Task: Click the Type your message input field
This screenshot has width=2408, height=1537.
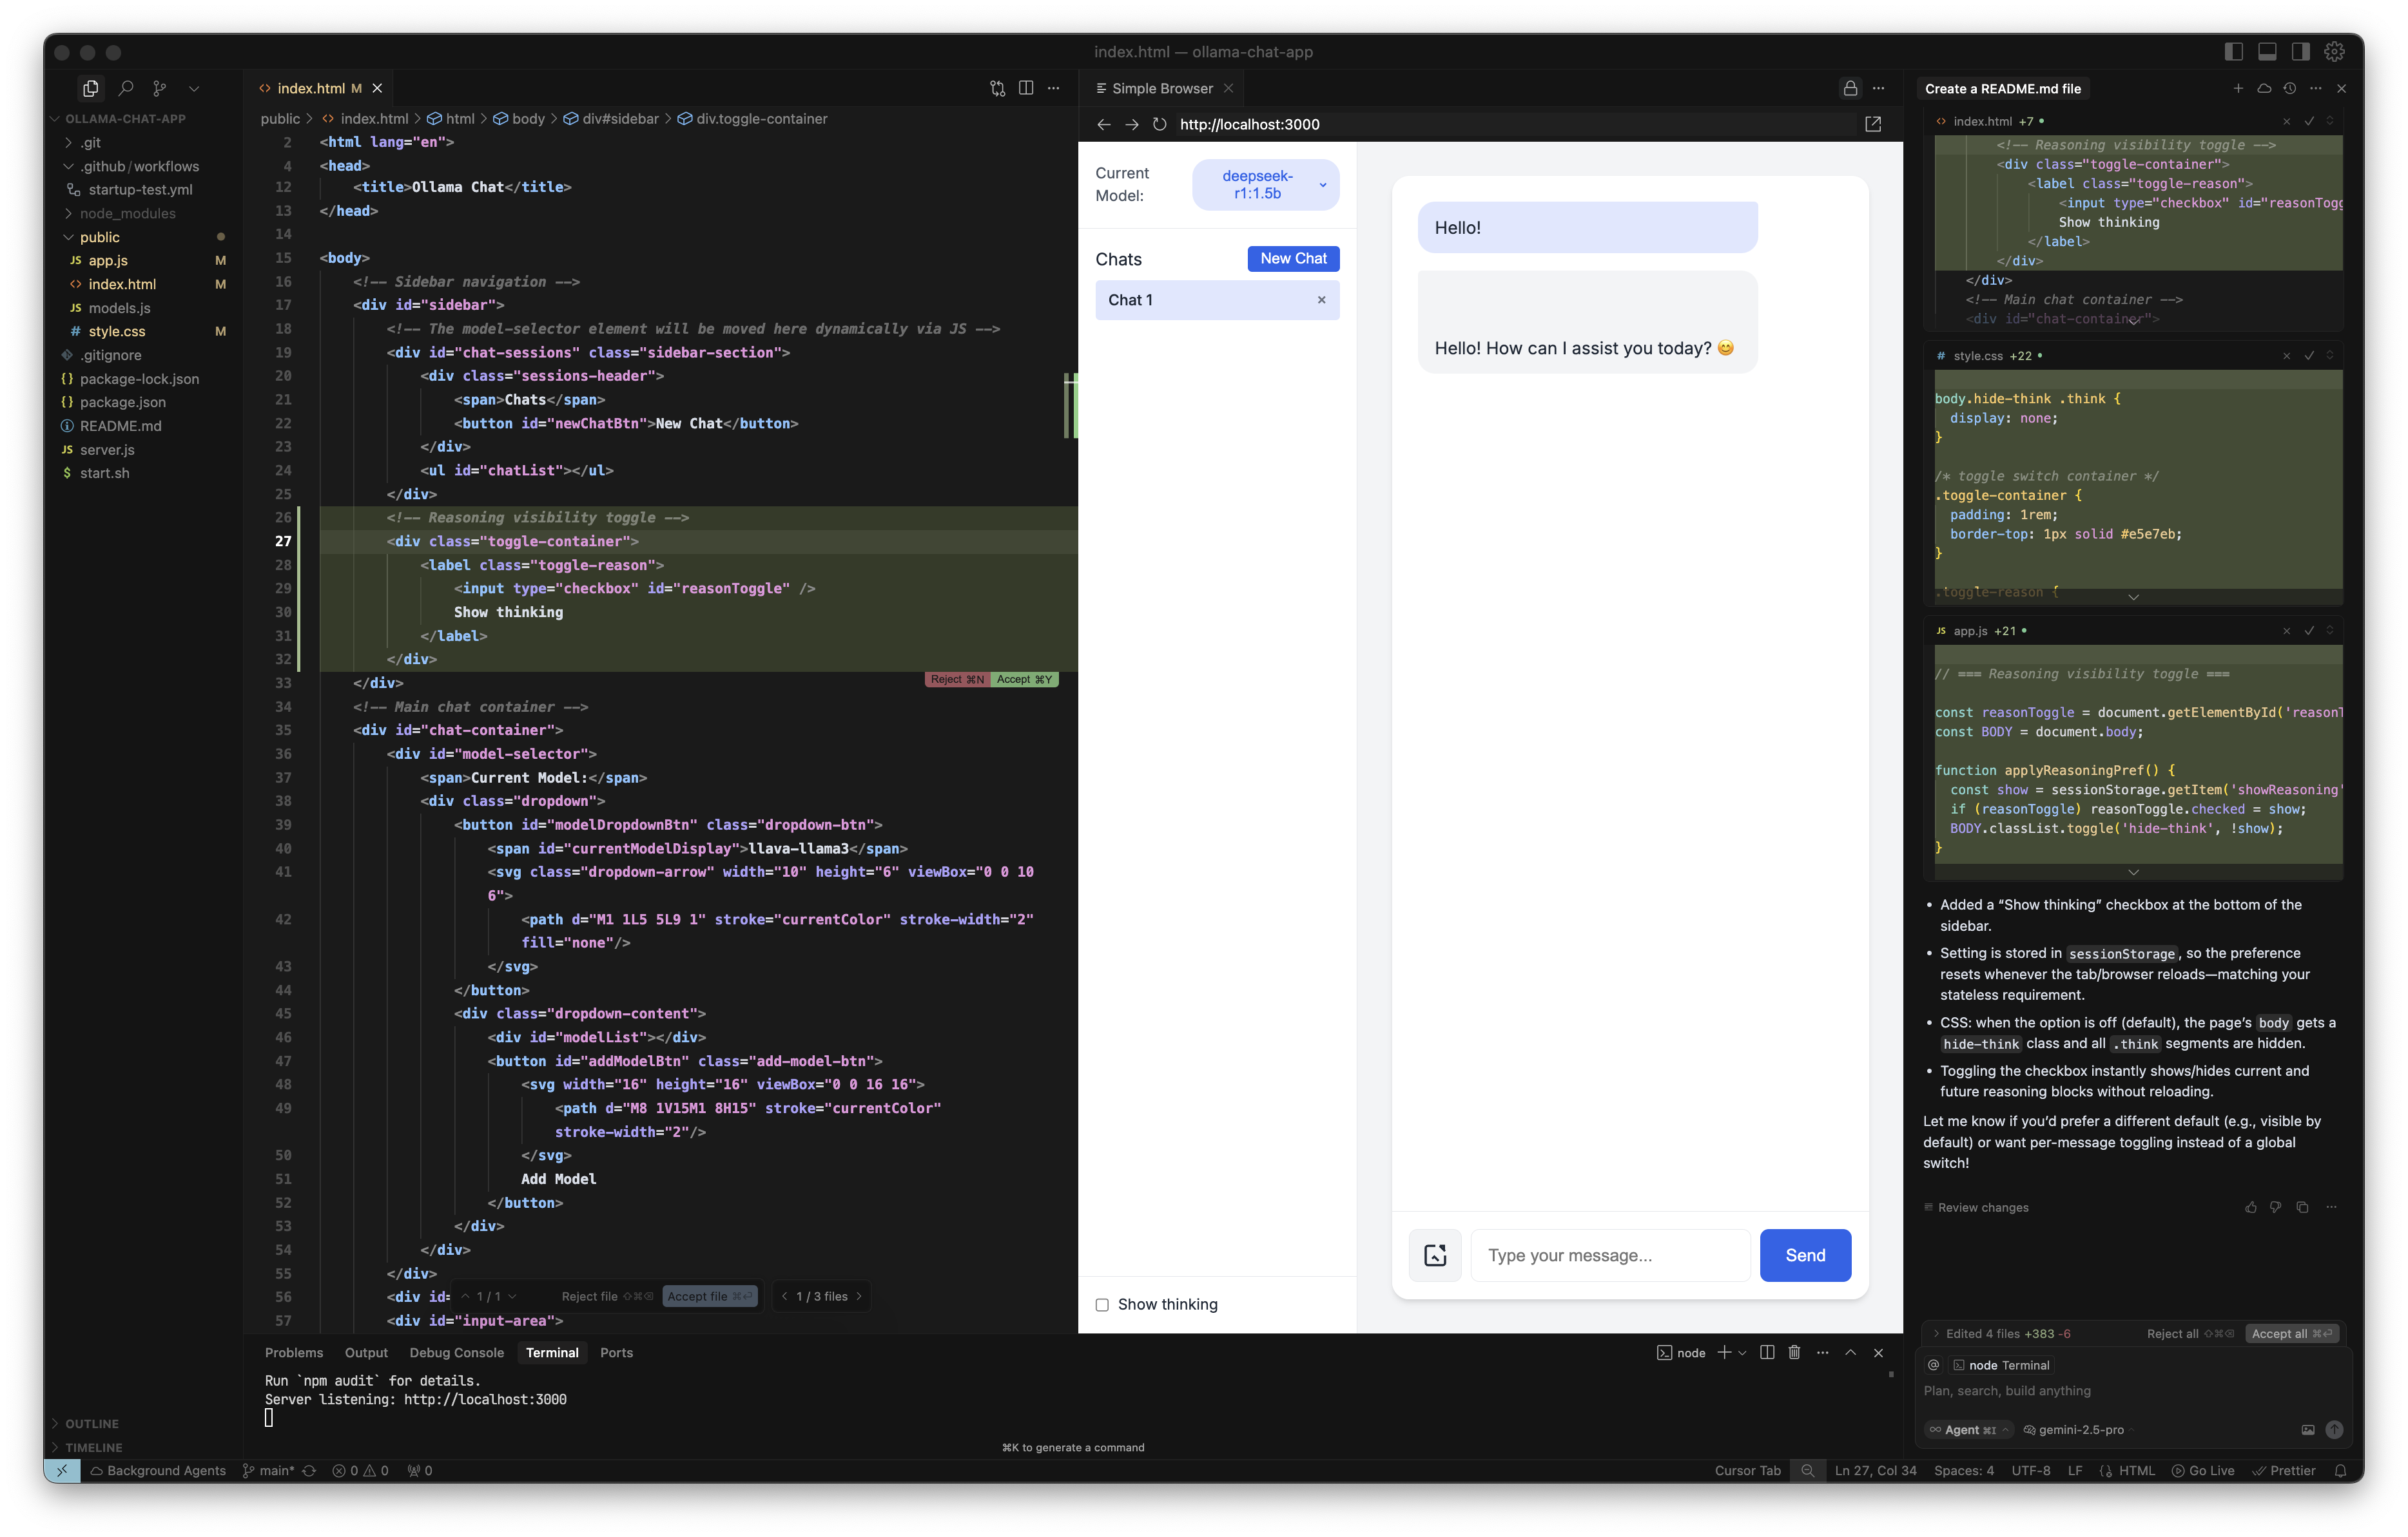Action: pyautogui.click(x=1610, y=1255)
